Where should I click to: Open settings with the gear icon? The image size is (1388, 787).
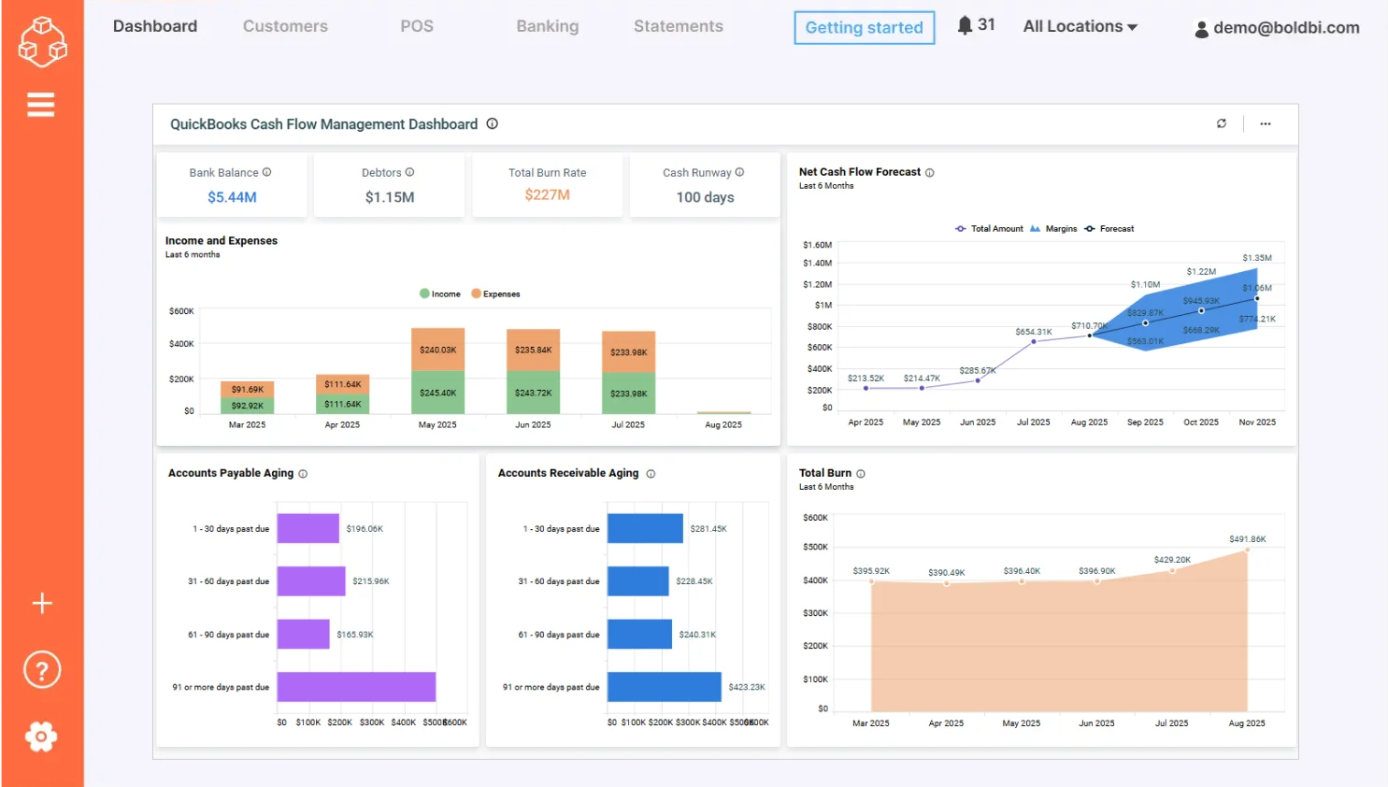pyautogui.click(x=41, y=736)
